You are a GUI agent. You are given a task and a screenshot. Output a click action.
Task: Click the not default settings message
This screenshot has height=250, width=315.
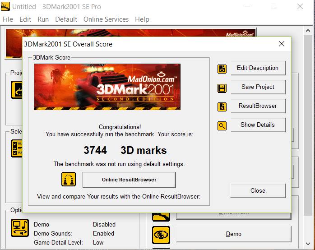click(119, 164)
